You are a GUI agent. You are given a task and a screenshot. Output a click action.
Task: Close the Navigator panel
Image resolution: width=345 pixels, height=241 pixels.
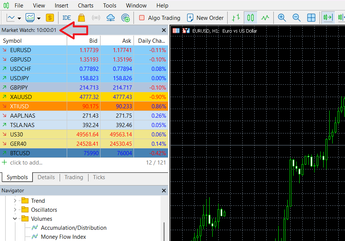164,190
